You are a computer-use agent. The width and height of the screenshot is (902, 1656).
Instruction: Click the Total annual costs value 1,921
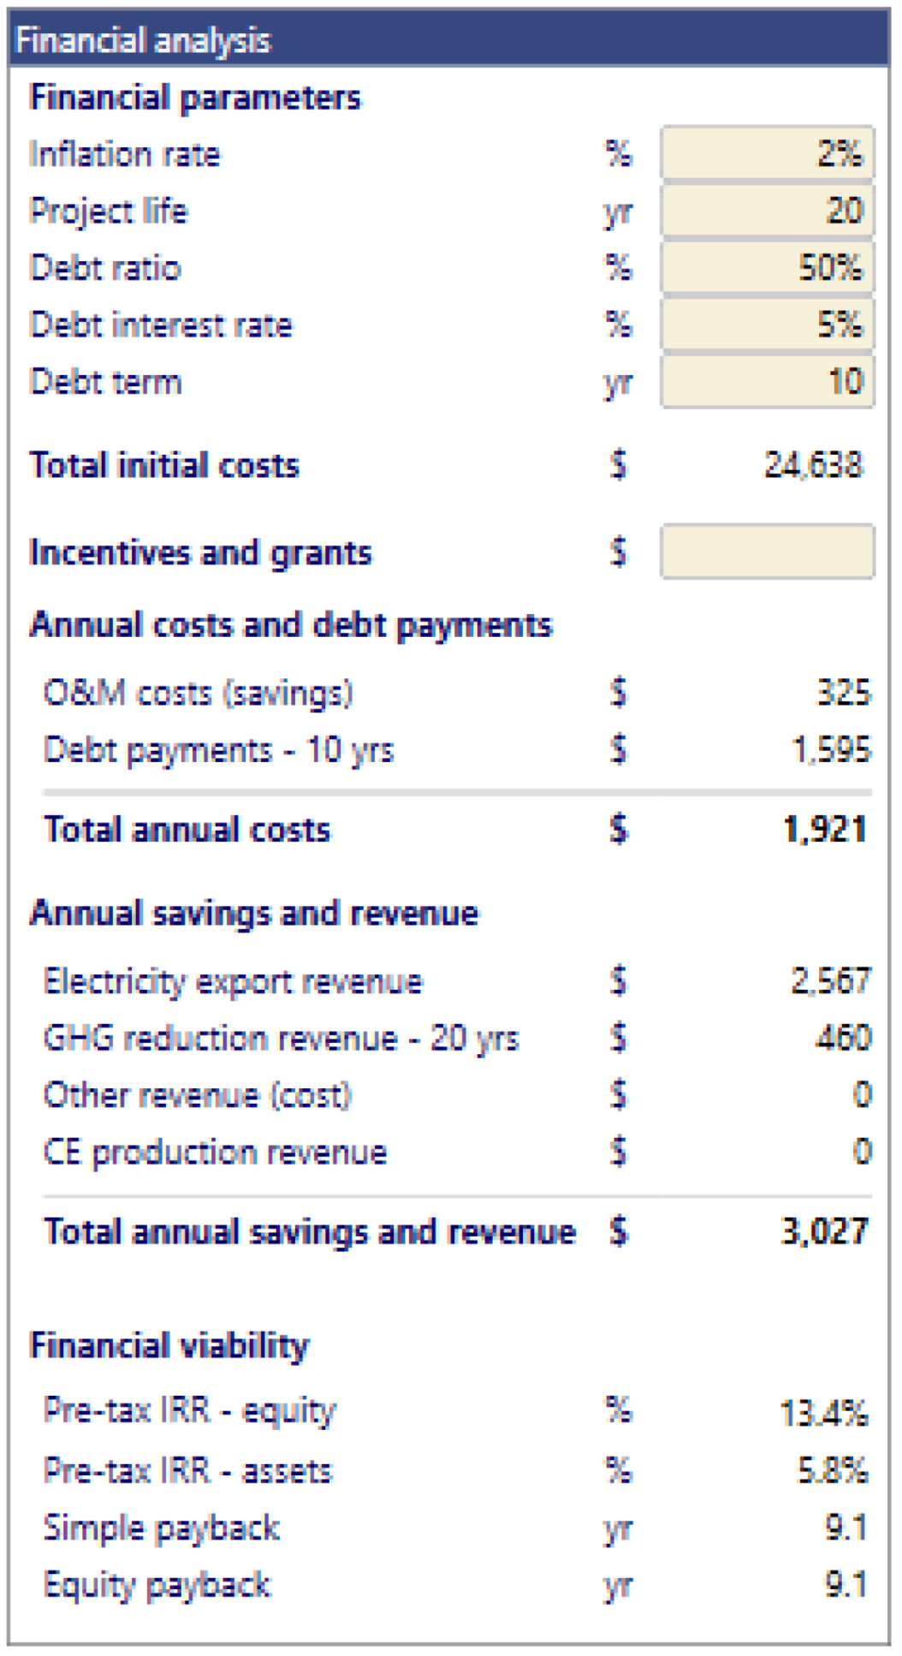coord(824,830)
